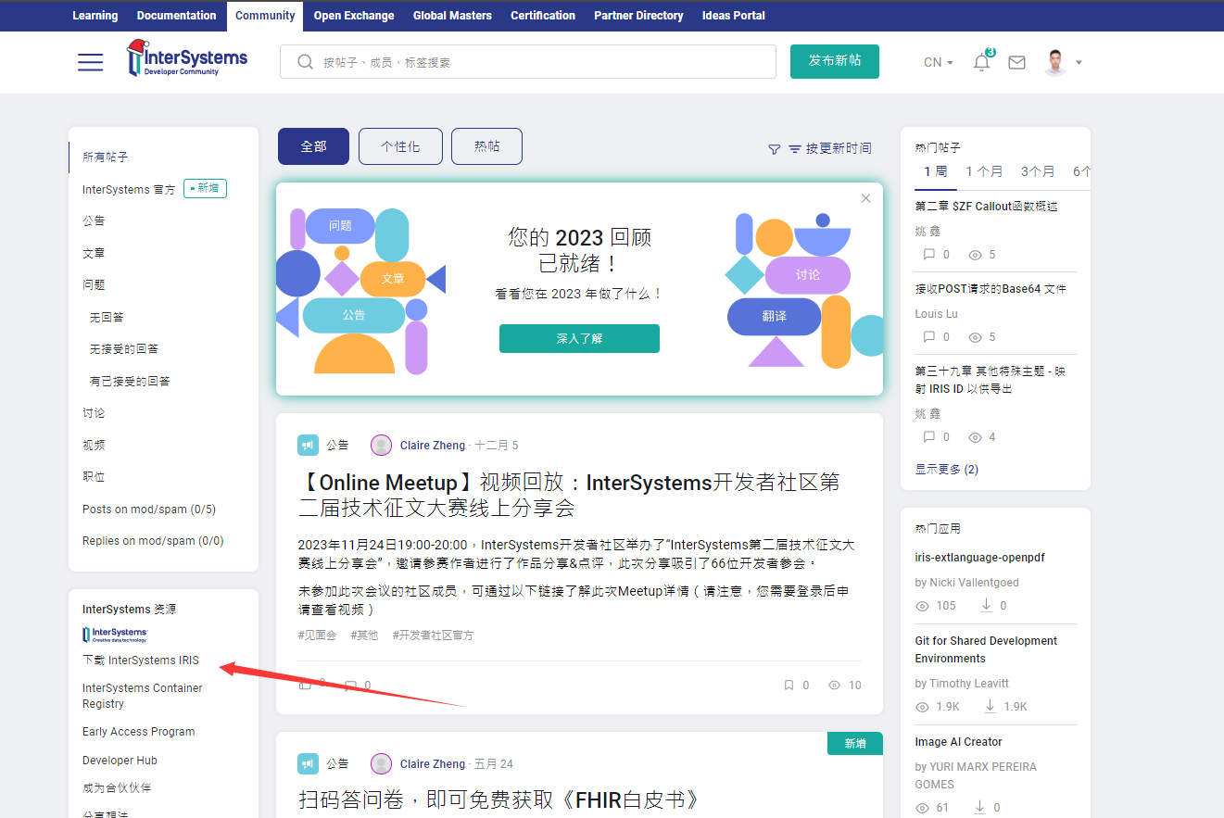This screenshot has height=818, width=1224.
Task: Select 文章 category in left sidebar
Action: [94, 253]
